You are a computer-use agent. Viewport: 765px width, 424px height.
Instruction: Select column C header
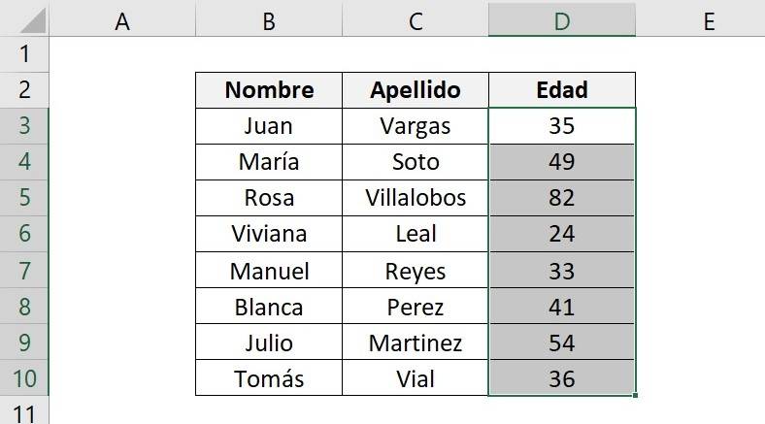(x=416, y=19)
